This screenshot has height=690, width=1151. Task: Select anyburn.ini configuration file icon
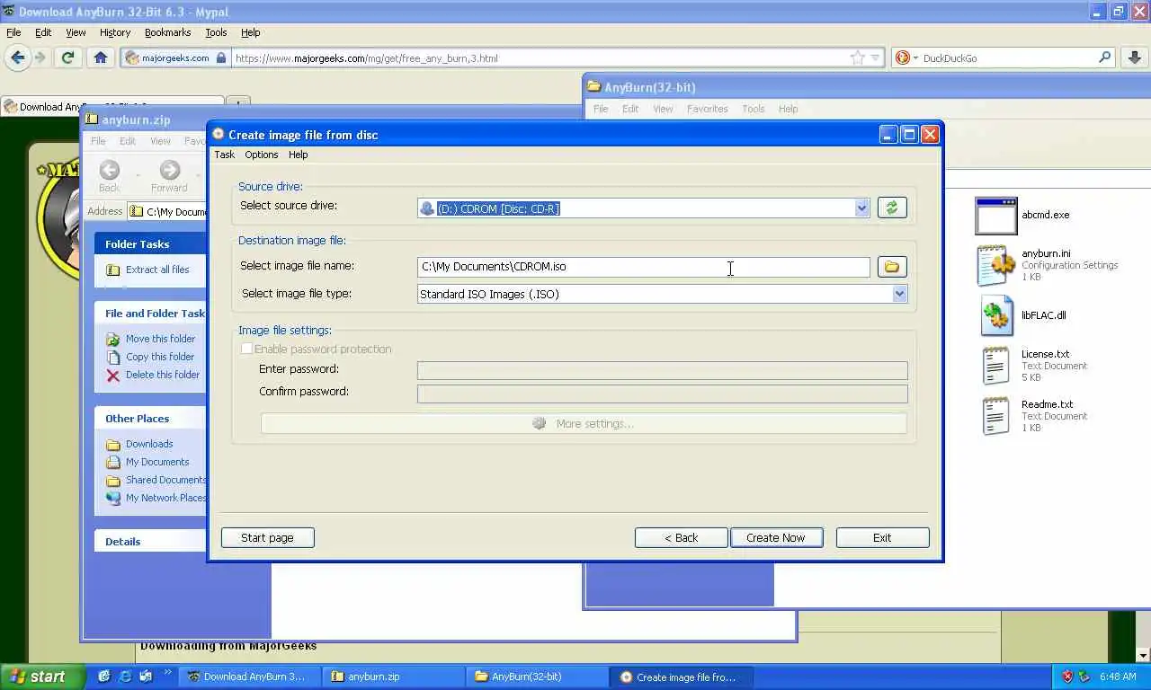(x=996, y=266)
